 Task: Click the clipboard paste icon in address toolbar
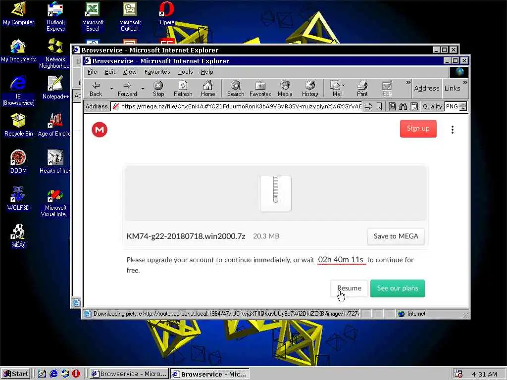point(413,106)
